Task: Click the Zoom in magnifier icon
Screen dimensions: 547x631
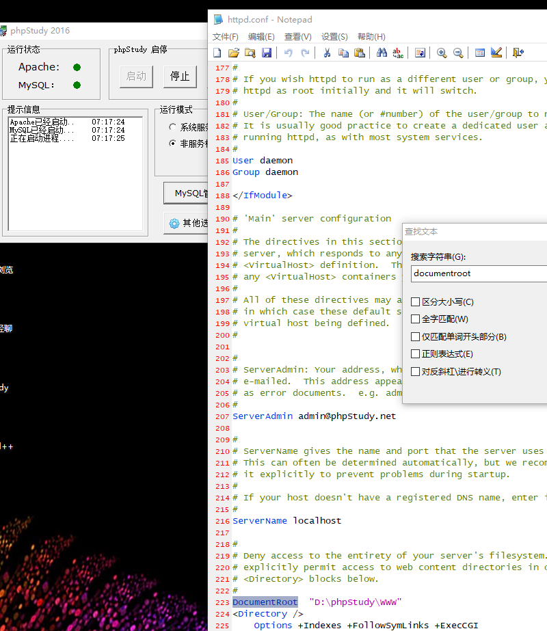Action: click(x=442, y=53)
